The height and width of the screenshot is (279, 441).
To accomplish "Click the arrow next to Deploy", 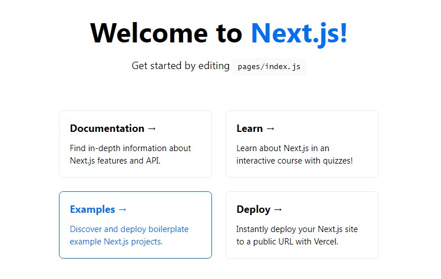I will coord(277,209).
